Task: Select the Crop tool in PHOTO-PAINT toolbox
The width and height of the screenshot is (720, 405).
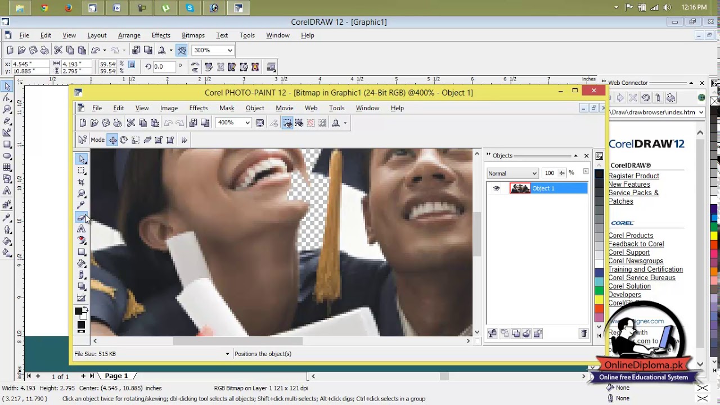Action: (82, 182)
